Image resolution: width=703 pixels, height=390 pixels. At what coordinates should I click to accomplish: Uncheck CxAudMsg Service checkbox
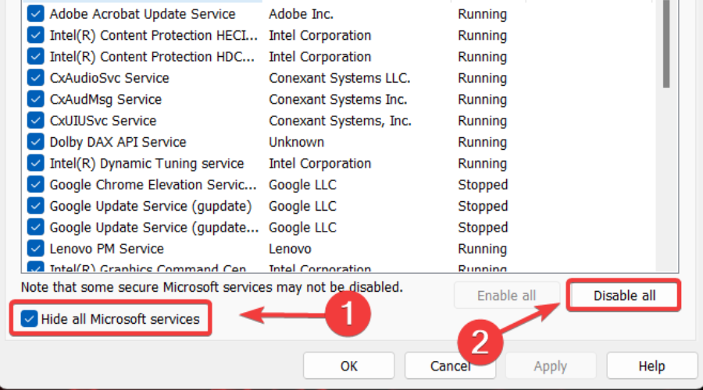35,100
